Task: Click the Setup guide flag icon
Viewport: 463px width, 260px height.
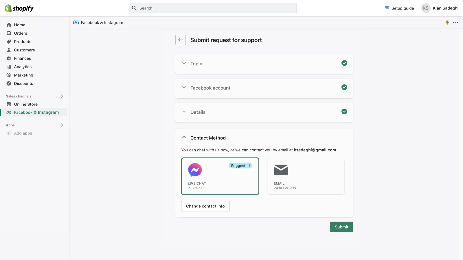Action: 387,8
